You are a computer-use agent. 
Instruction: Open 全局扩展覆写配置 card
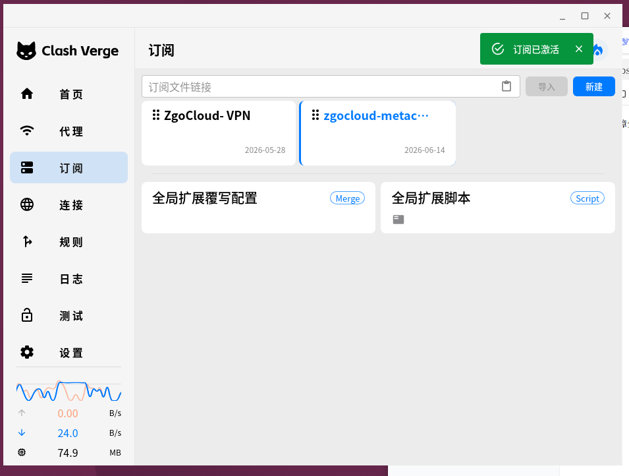pos(258,208)
